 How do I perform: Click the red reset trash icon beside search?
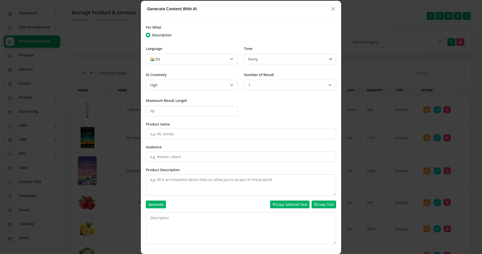pos(460,42)
